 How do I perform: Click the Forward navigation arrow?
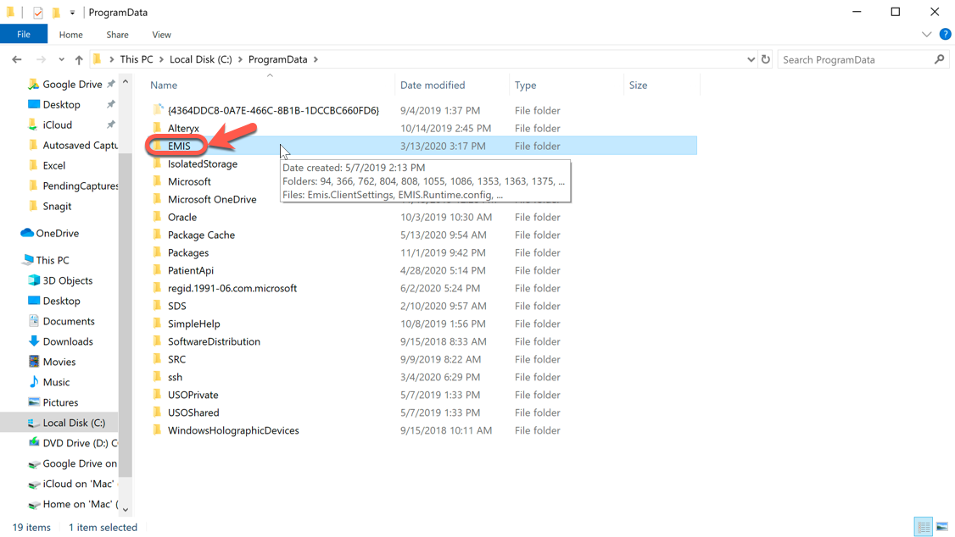pyautogui.click(x=41, y=59)
